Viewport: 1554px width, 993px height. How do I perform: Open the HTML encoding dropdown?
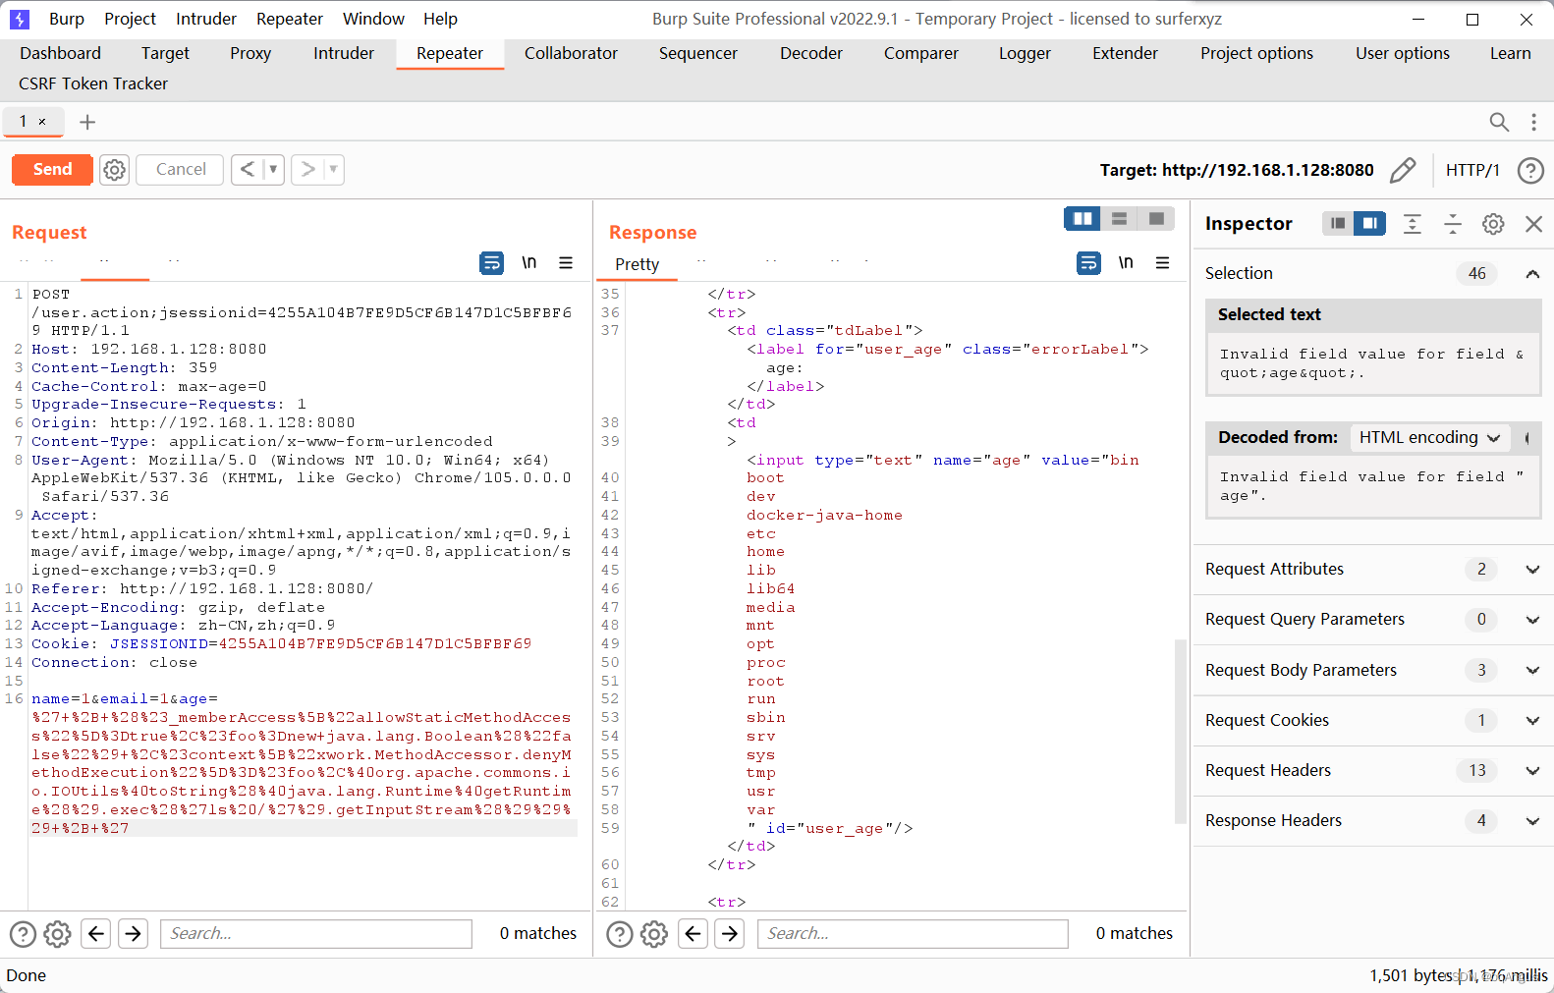coord(1429,438)
